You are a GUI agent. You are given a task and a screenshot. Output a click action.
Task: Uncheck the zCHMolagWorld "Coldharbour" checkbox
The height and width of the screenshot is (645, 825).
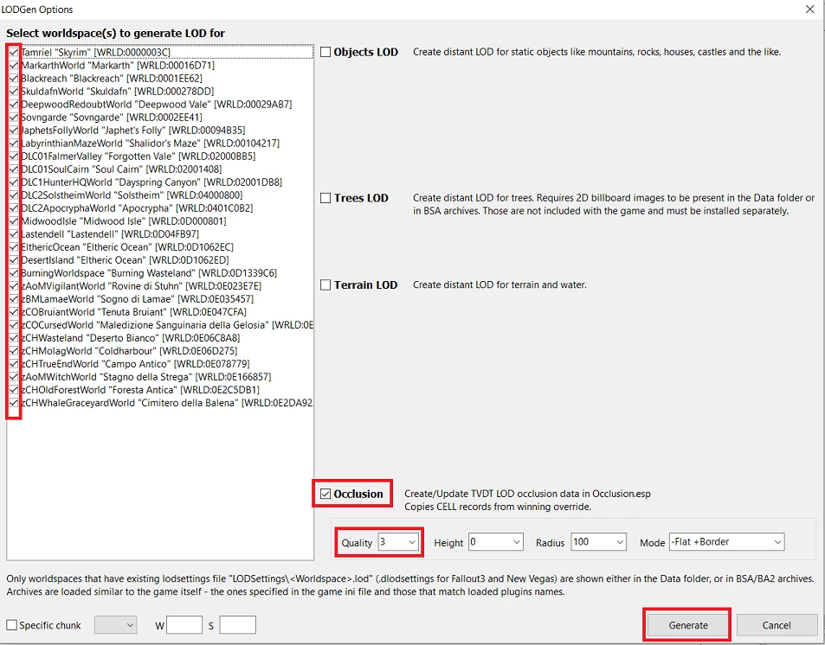14,351
